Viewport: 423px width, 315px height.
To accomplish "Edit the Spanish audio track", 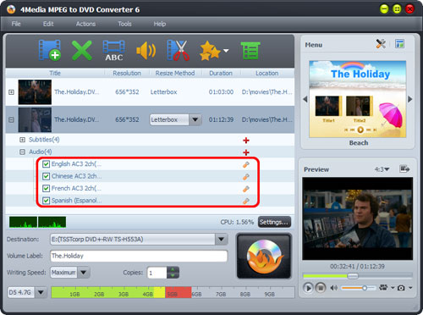I will point(246,201).
